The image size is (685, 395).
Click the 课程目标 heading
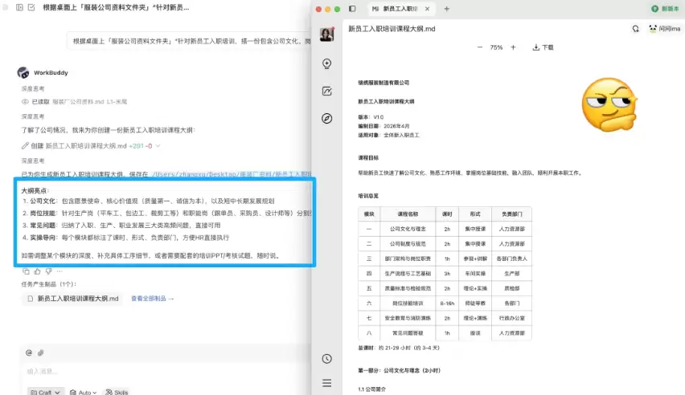click(368, 157)
